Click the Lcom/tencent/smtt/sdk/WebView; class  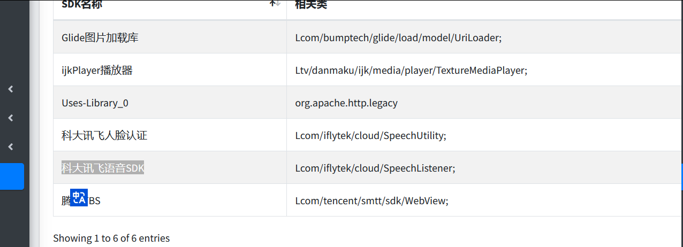[371, 201]
